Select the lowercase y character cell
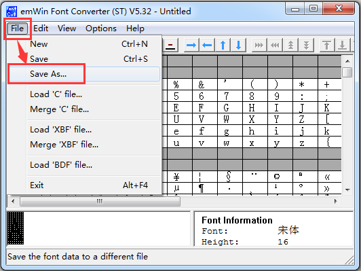361x271 pixels. pyautogui.click(x=280, y=143)
